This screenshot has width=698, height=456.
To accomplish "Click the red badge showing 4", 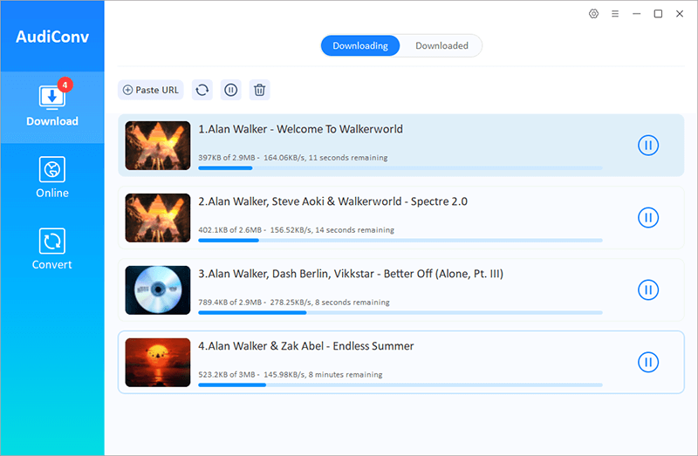I will click(65, 85).
